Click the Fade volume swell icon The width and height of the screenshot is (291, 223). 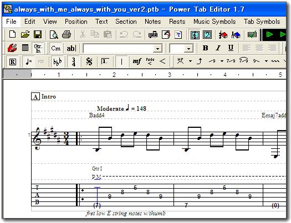pyautogui.click(x=150, y=61)
